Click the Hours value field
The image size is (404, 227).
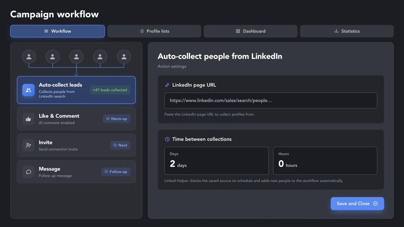click(x=325, y=161)
